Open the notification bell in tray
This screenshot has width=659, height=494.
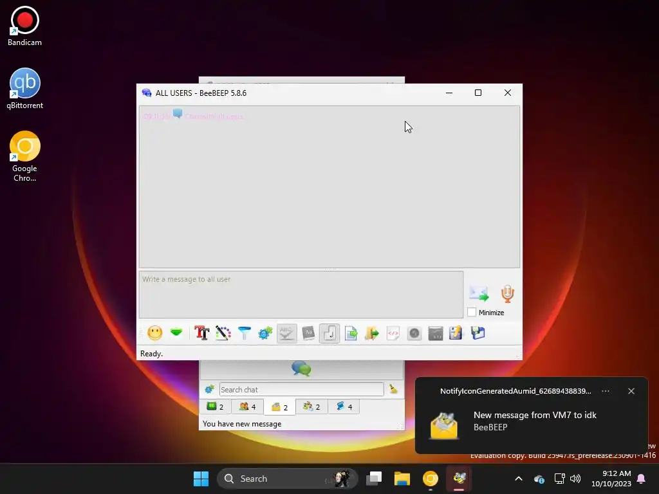642,479
